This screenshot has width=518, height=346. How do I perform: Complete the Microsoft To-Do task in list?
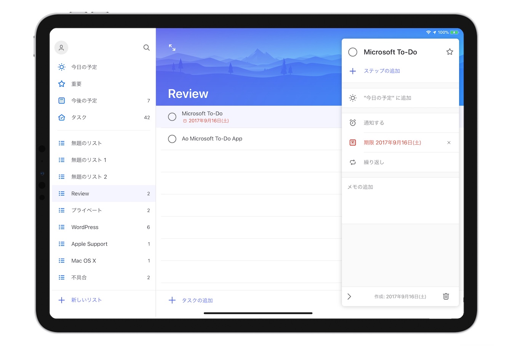[172, 117]
